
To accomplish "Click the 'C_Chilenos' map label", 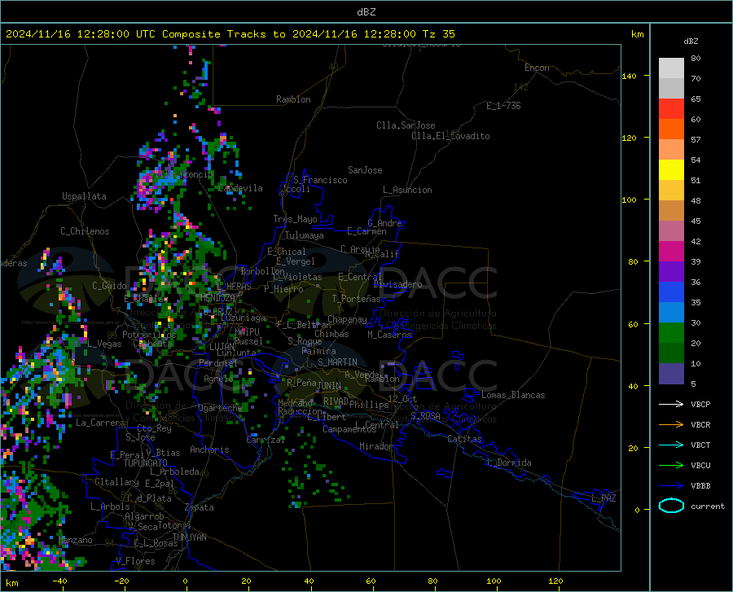I will (85, 231).
